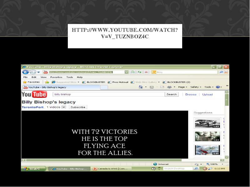Open the 100% zoom level control
This screenshot has width=250, height=187.
(x=214, y=164)
